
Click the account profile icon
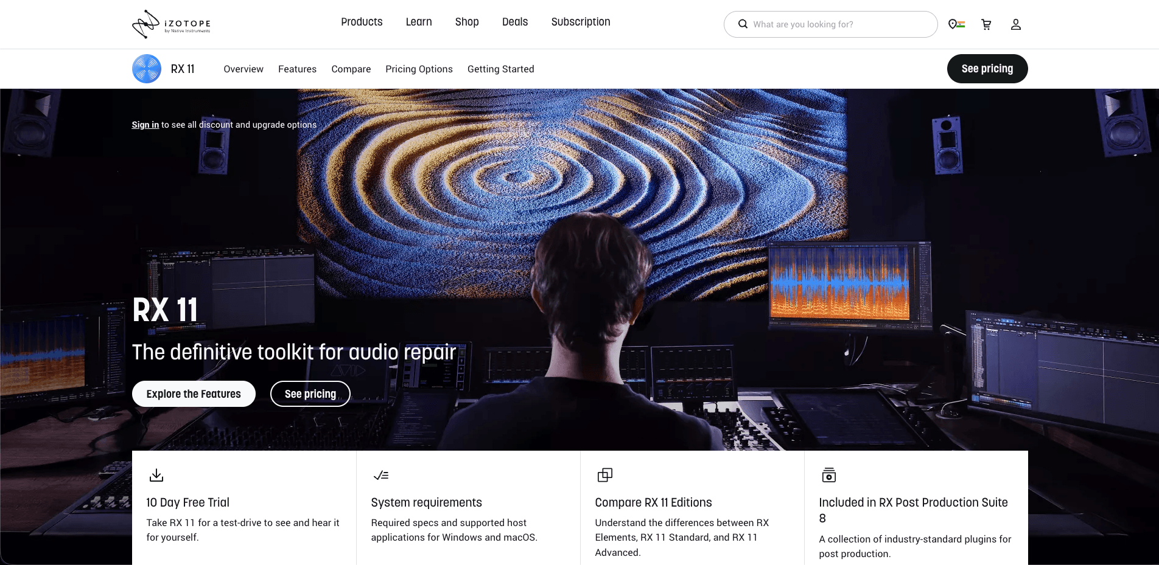[1015, 24]
